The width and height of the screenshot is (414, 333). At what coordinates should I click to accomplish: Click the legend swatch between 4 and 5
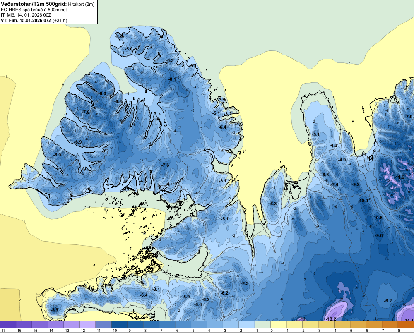[342, 325]
